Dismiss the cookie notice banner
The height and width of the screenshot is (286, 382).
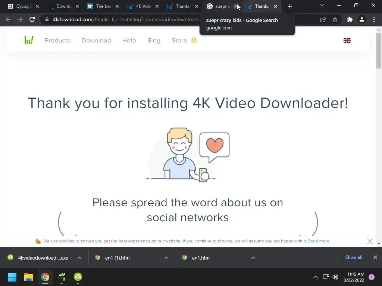click(x=370, y=241)
